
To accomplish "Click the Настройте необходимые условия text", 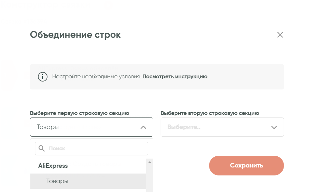I will coord(96,77).
